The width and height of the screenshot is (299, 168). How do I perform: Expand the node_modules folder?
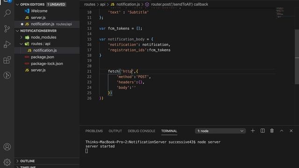pos(21,37)
